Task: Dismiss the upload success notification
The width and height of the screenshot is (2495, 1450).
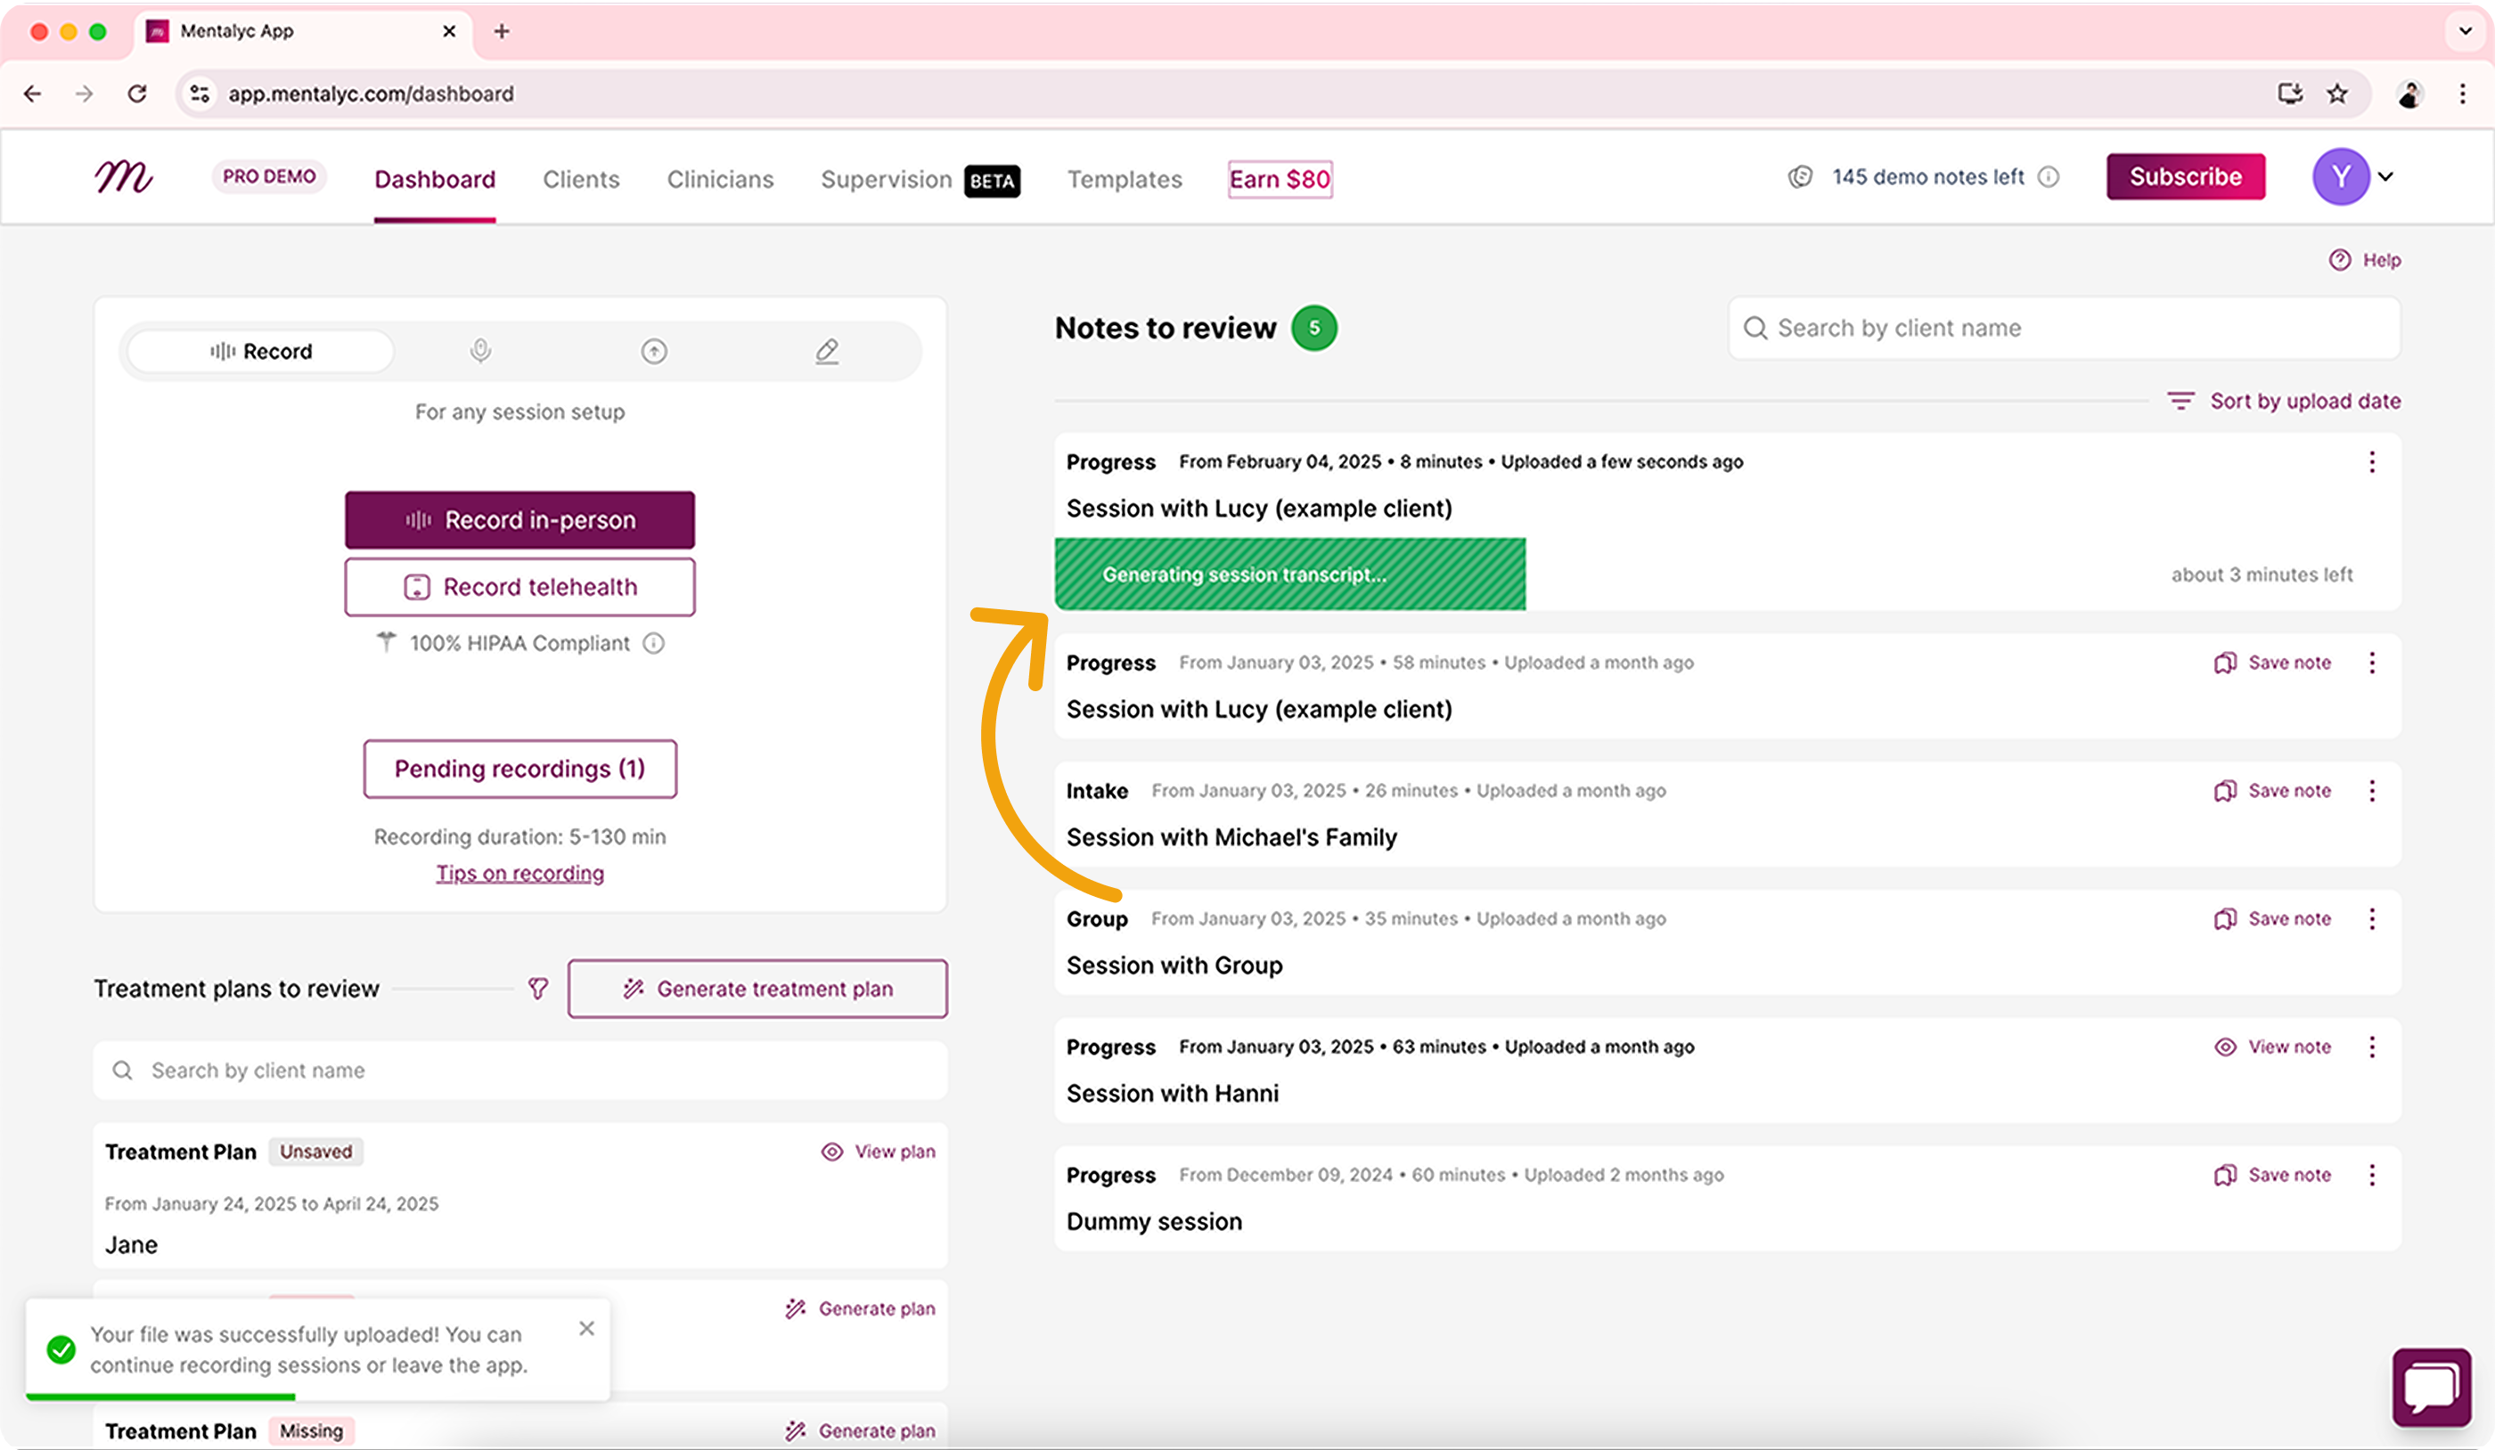Action: pyautogui.click(x=586, y=1328)
